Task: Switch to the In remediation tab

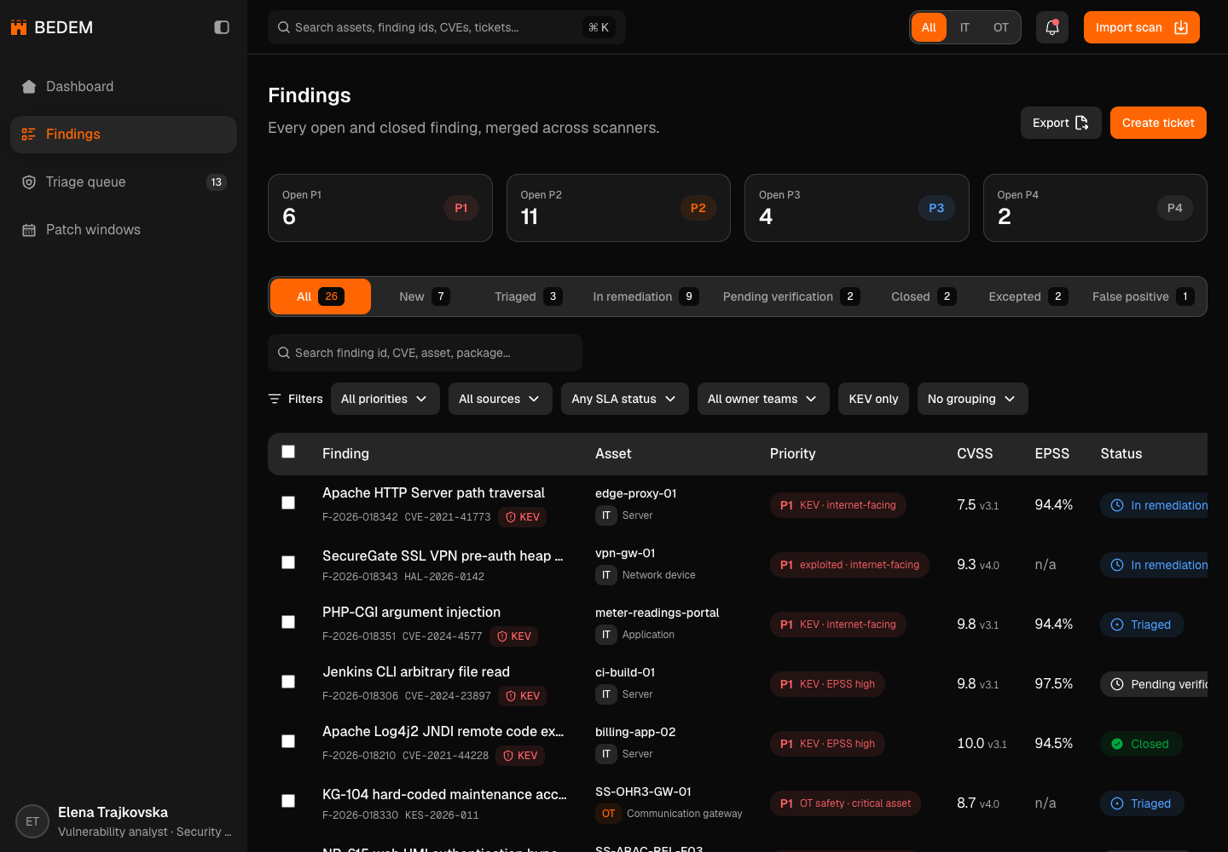Action: tap(646, 296)
